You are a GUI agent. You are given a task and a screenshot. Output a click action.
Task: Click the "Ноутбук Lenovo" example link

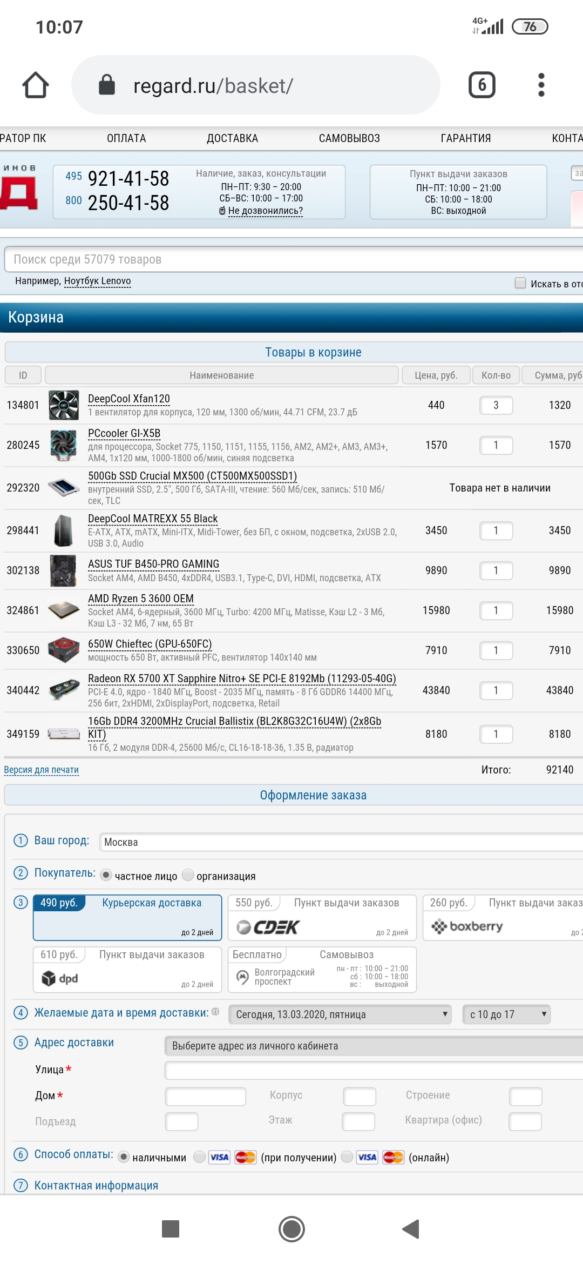click(x=98, y=281)
